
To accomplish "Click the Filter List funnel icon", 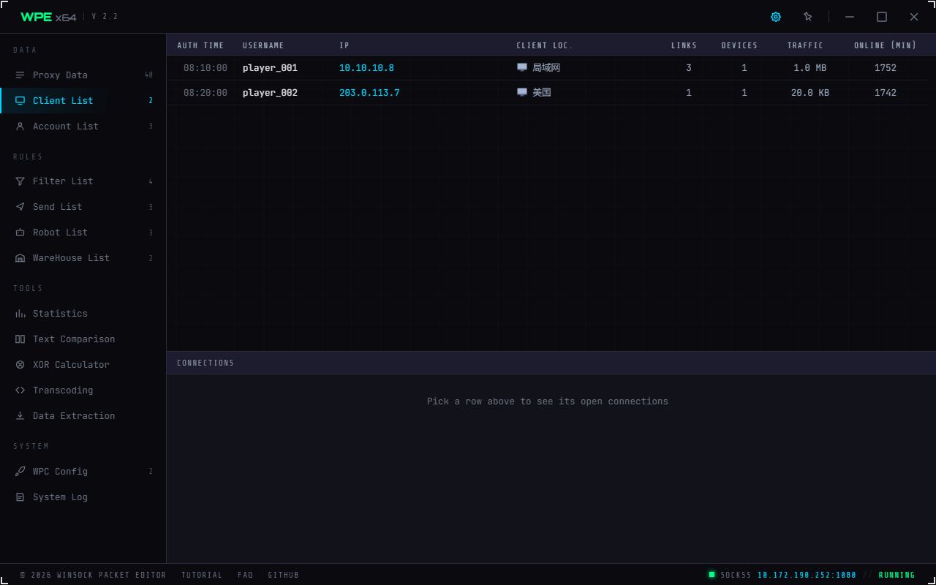I will (20, 181).
